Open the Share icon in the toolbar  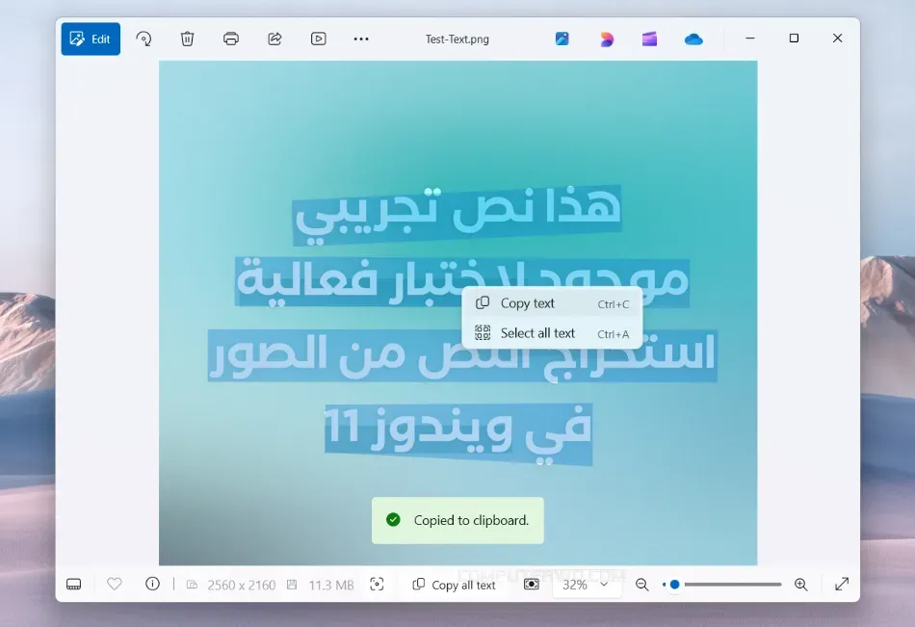(x=274, y=39)
